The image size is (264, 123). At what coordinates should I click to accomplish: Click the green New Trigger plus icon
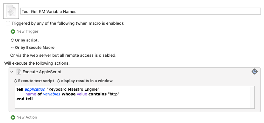[x=13, y=31]
